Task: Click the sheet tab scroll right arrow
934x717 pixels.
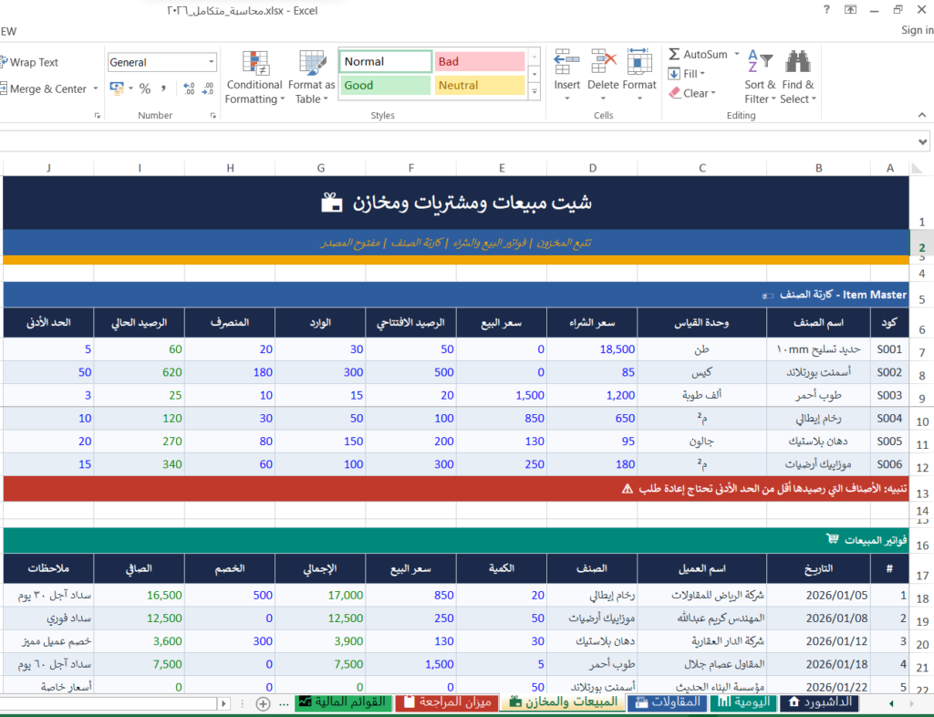Action: [911, 703]
